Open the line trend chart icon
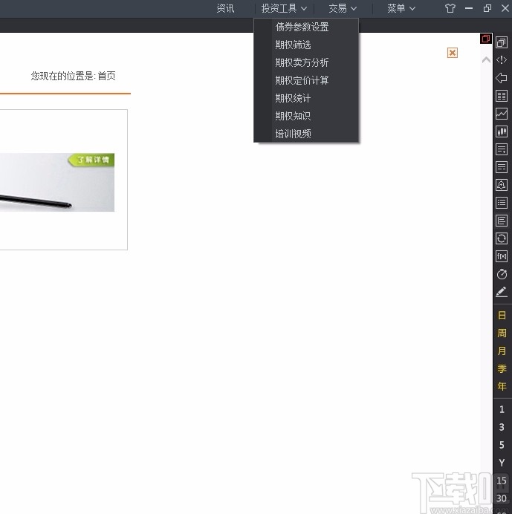This screenshot has height=514, width=512. [x=502, y=114]
